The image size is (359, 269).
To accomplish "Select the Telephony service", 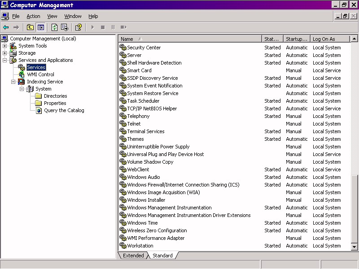I will coord(234,116).
